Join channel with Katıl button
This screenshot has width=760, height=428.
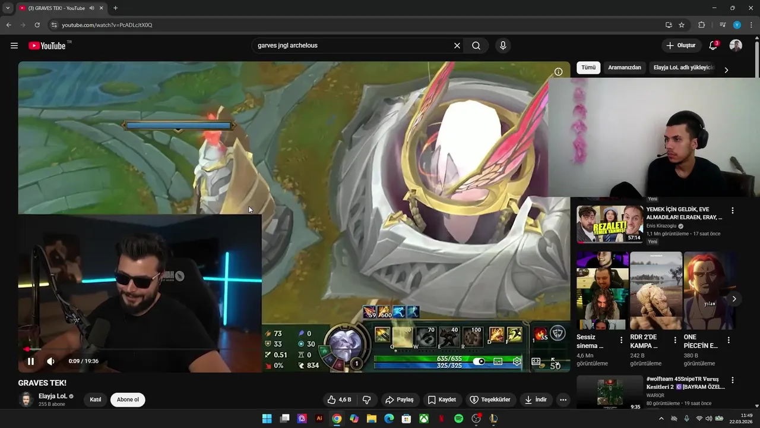coord(95,399)
